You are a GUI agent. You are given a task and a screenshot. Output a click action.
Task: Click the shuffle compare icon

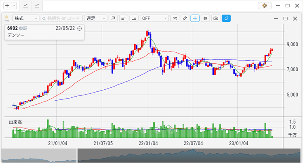[x=175, y=19]
